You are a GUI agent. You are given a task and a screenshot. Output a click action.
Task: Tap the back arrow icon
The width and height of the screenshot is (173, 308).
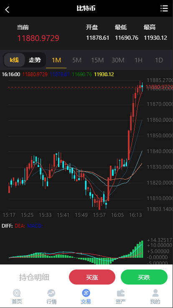[x=7, y=9]
